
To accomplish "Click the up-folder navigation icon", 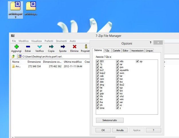I will point(13,56).
